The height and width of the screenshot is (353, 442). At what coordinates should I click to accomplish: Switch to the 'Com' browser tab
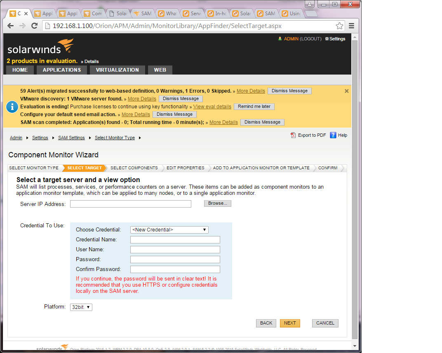click(94, 13)
